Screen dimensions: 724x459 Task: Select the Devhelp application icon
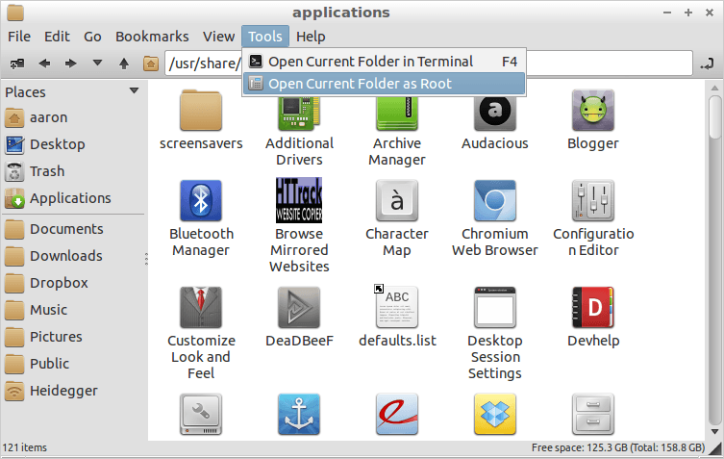tap(593, 307)
